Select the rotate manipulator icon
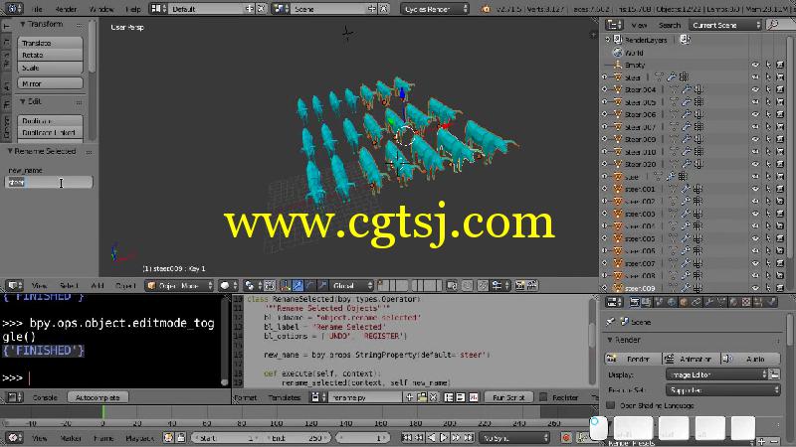Image resolution: width=796 pixels, height=447 pixels. (310, 286)
